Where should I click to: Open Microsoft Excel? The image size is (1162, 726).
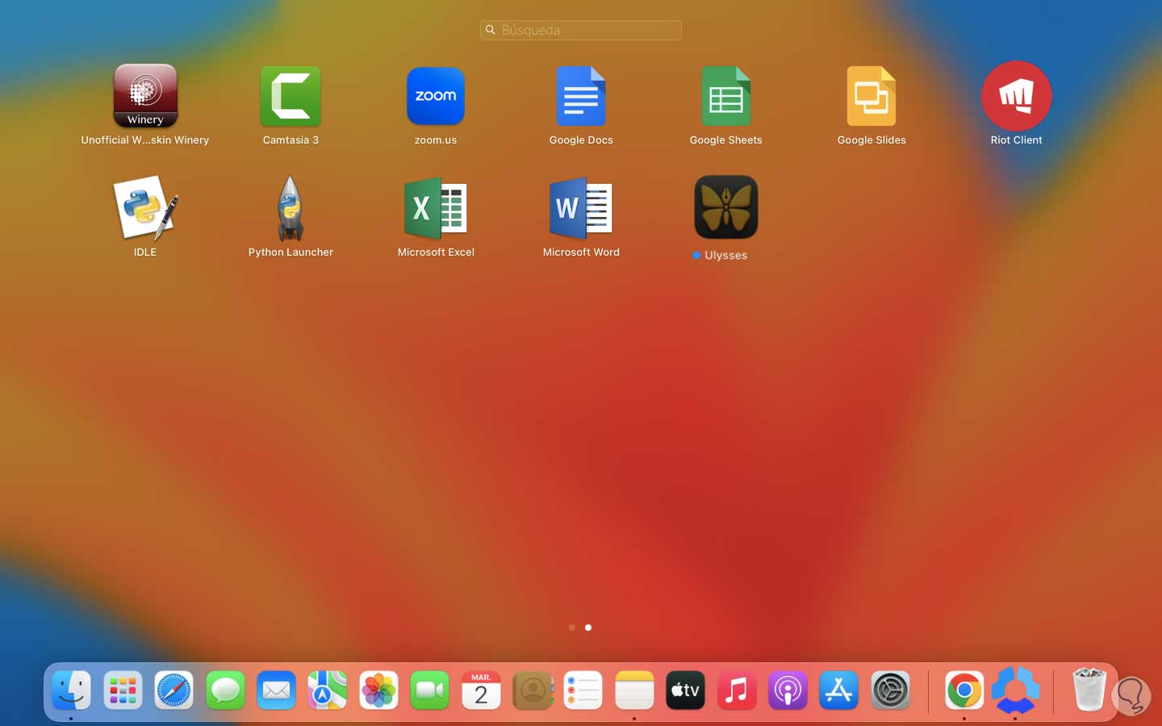point(436,208)
